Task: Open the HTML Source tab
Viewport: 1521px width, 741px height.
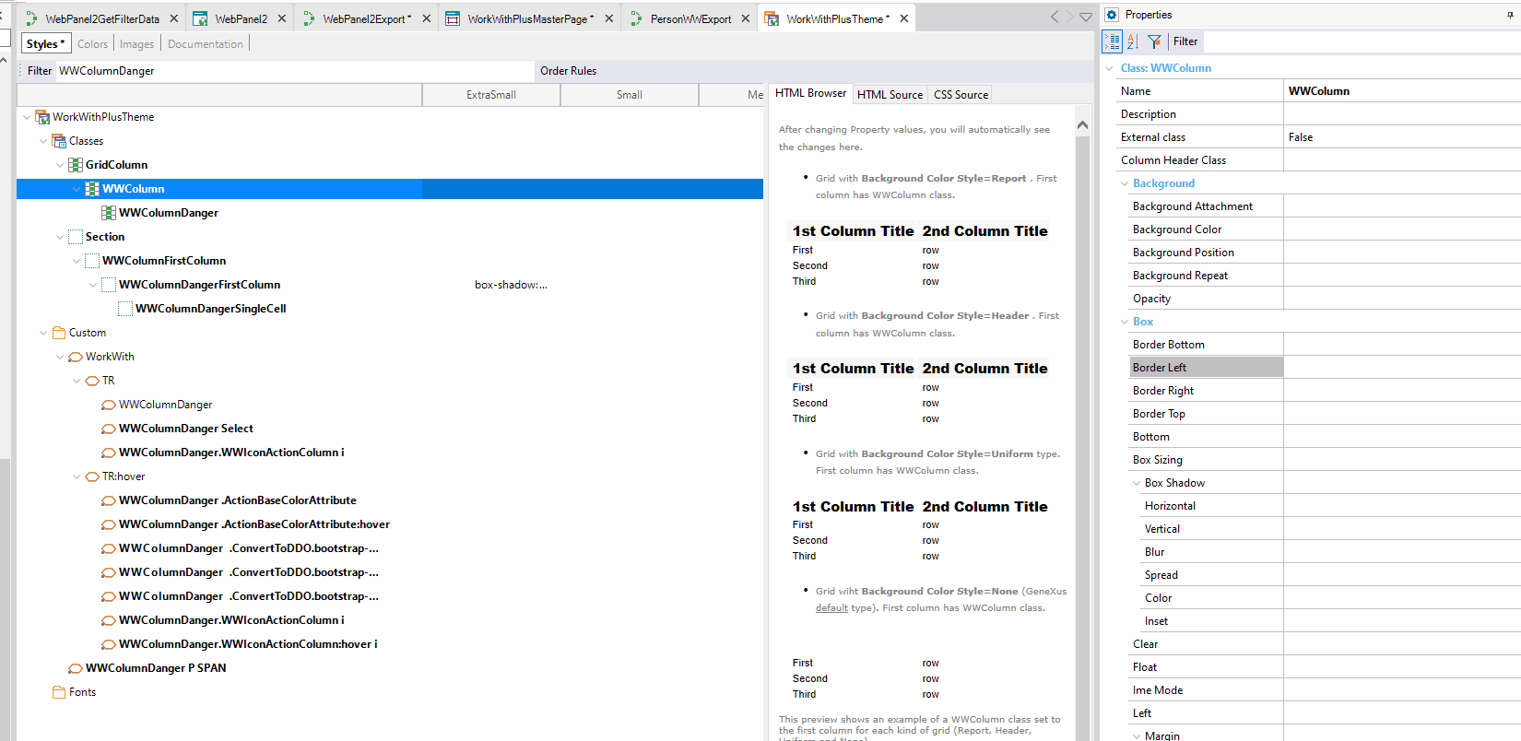Action: [x=890, y=94]
